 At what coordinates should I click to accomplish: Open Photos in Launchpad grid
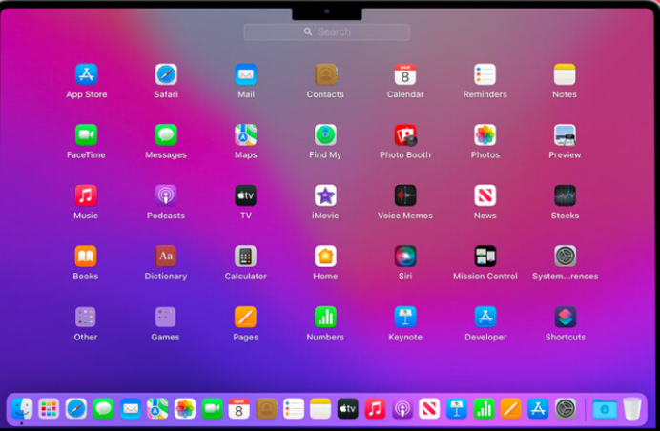point(485,135)
